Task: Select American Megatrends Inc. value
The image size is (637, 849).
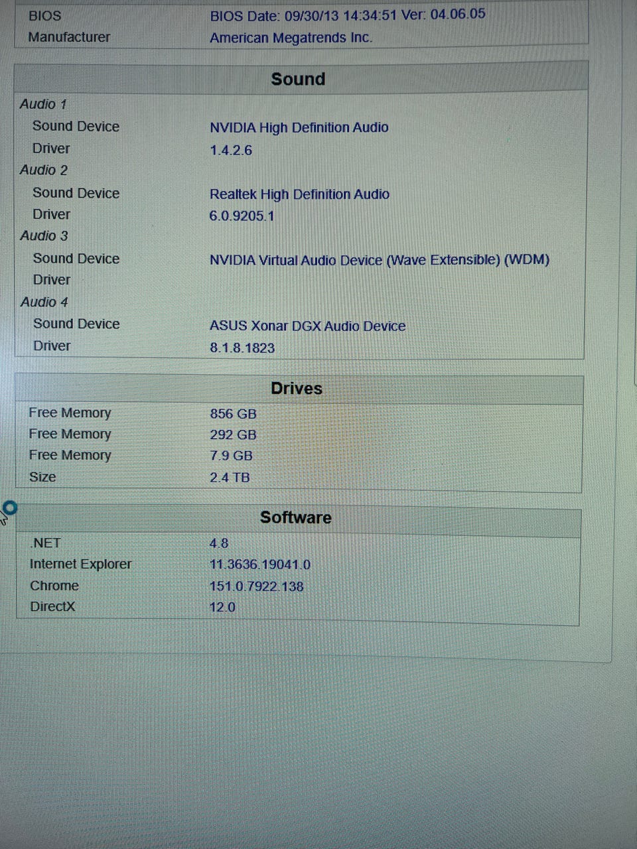Action: (x=291, y=38)
